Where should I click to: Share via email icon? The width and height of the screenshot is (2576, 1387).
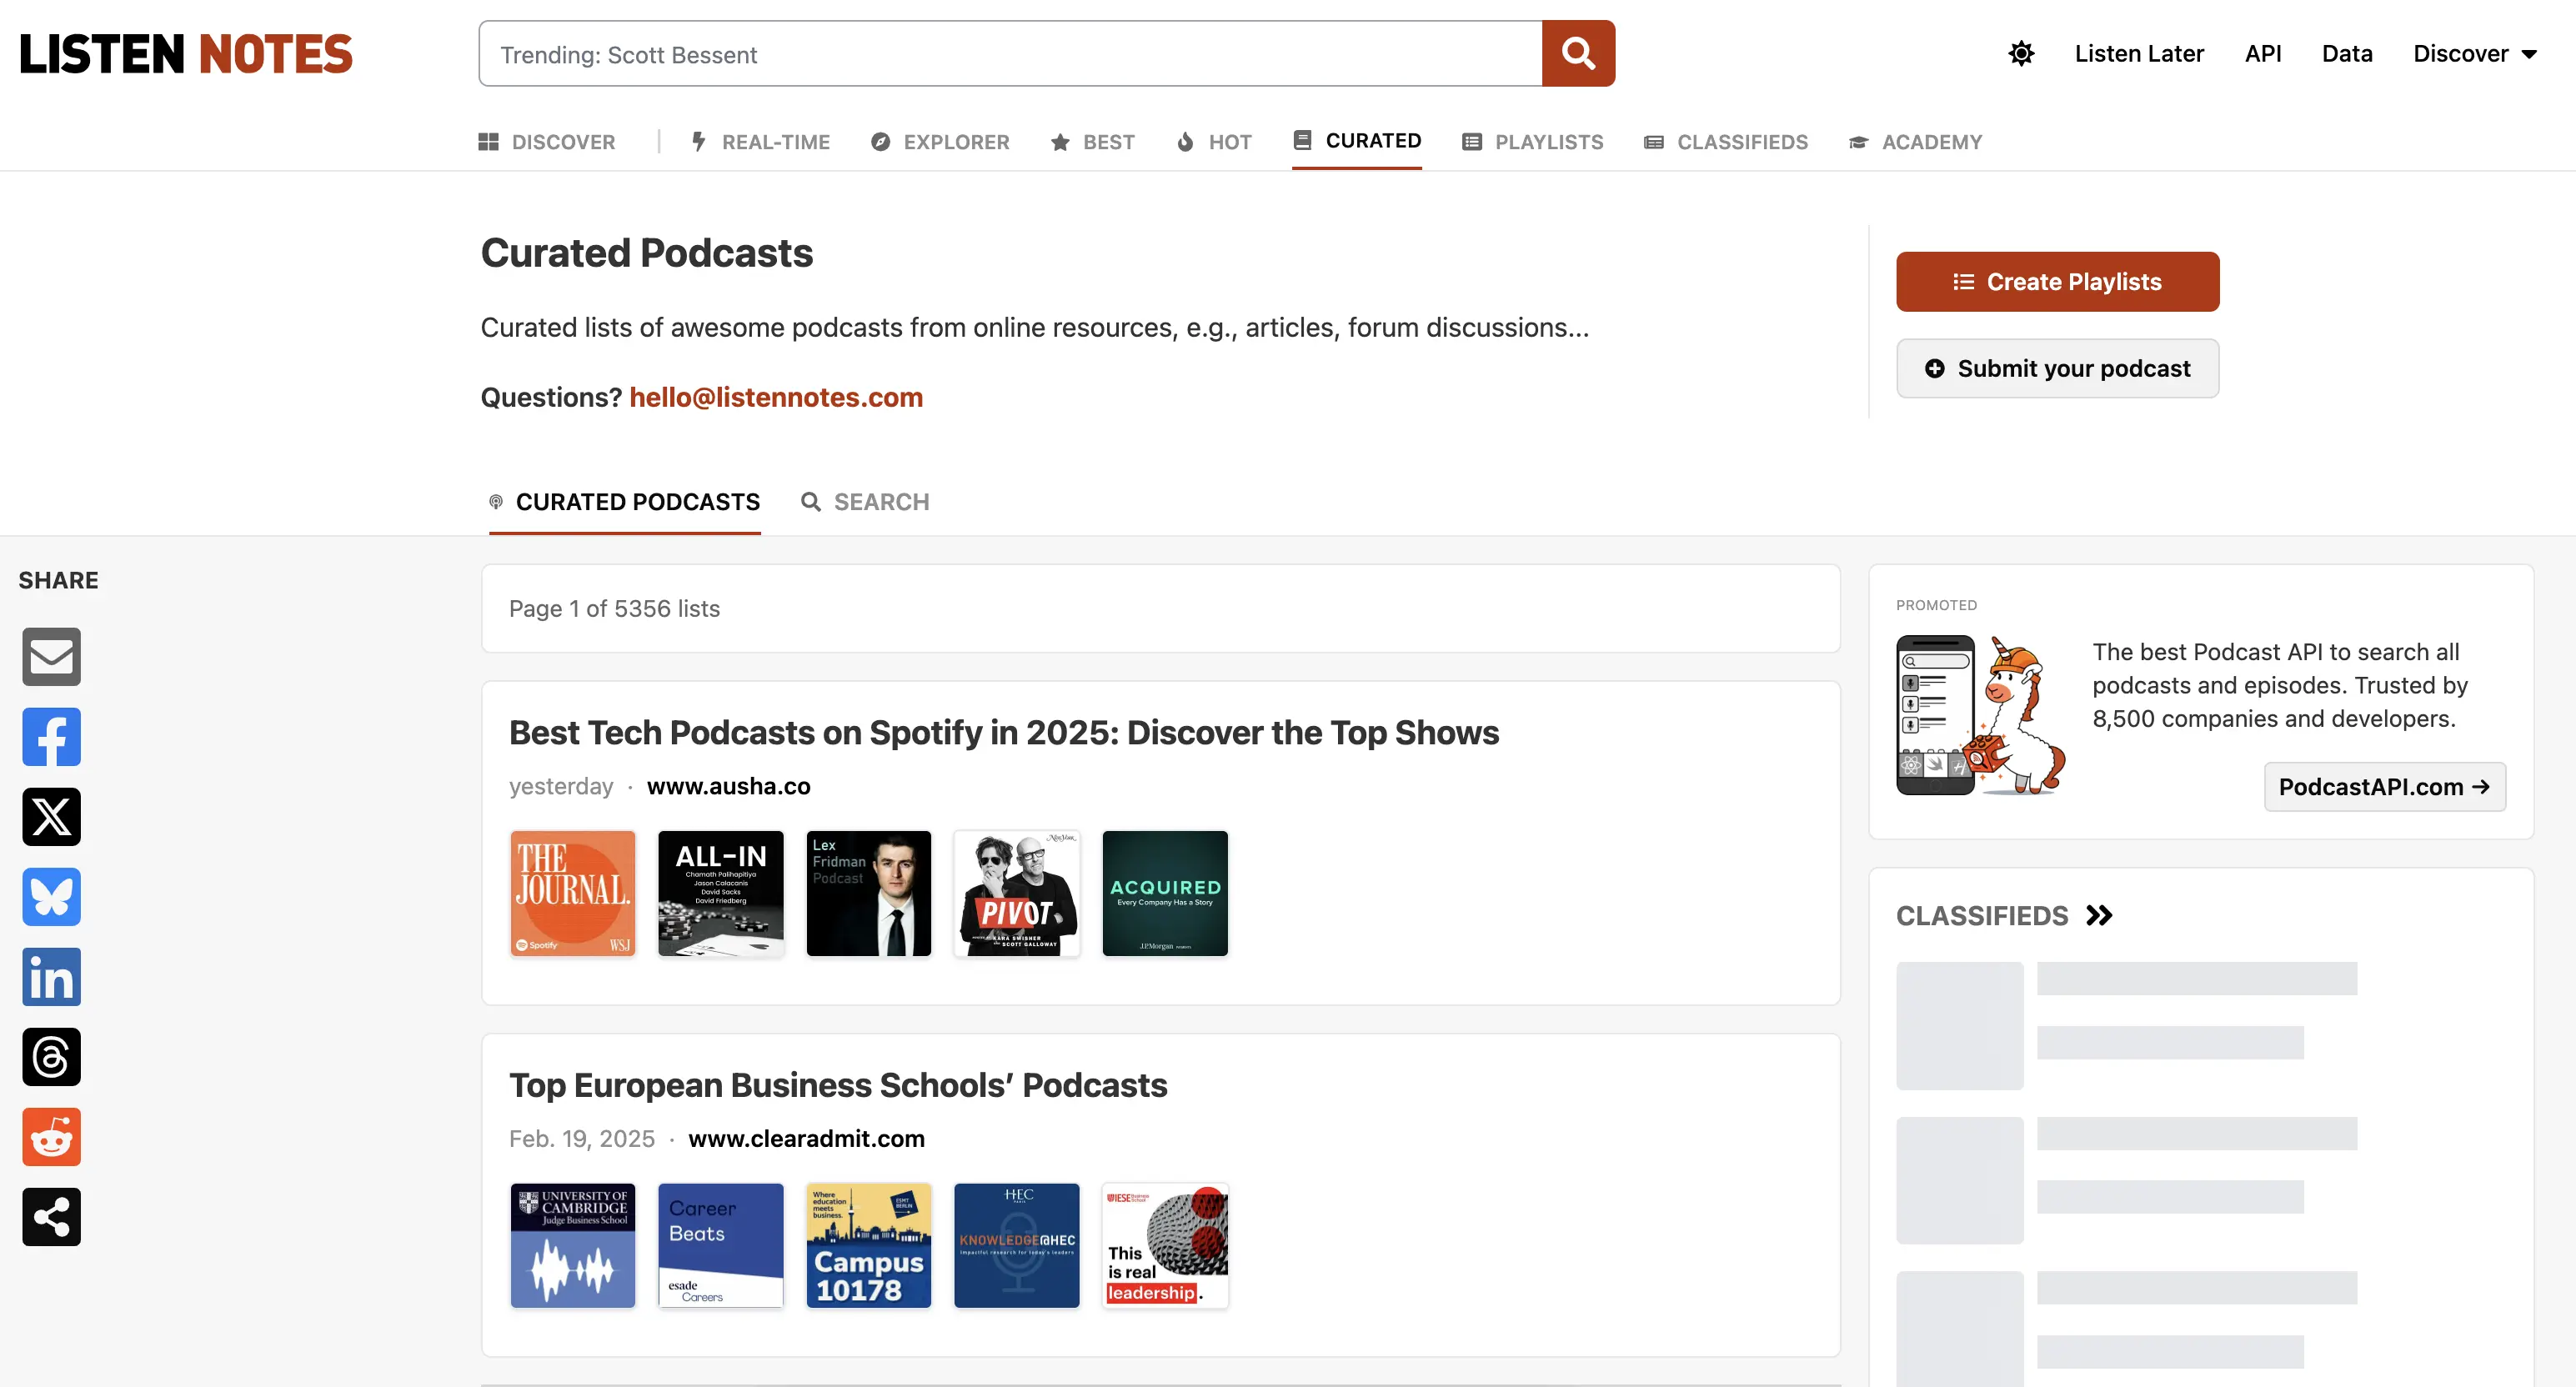pyautogui.click(x=51, y=657)
